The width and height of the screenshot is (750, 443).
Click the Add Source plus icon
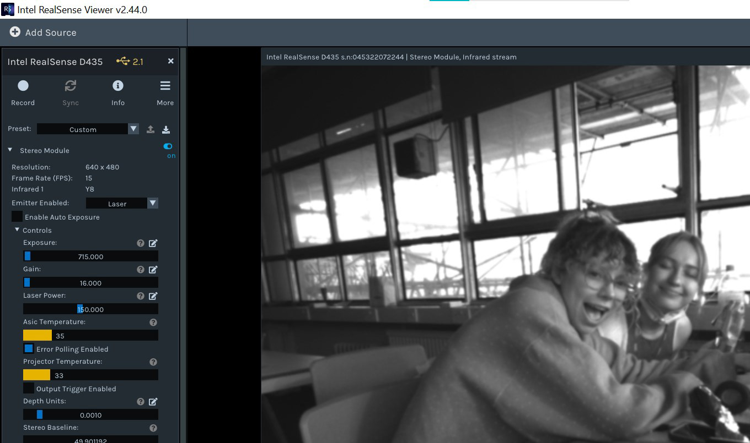tap(15, 32)
